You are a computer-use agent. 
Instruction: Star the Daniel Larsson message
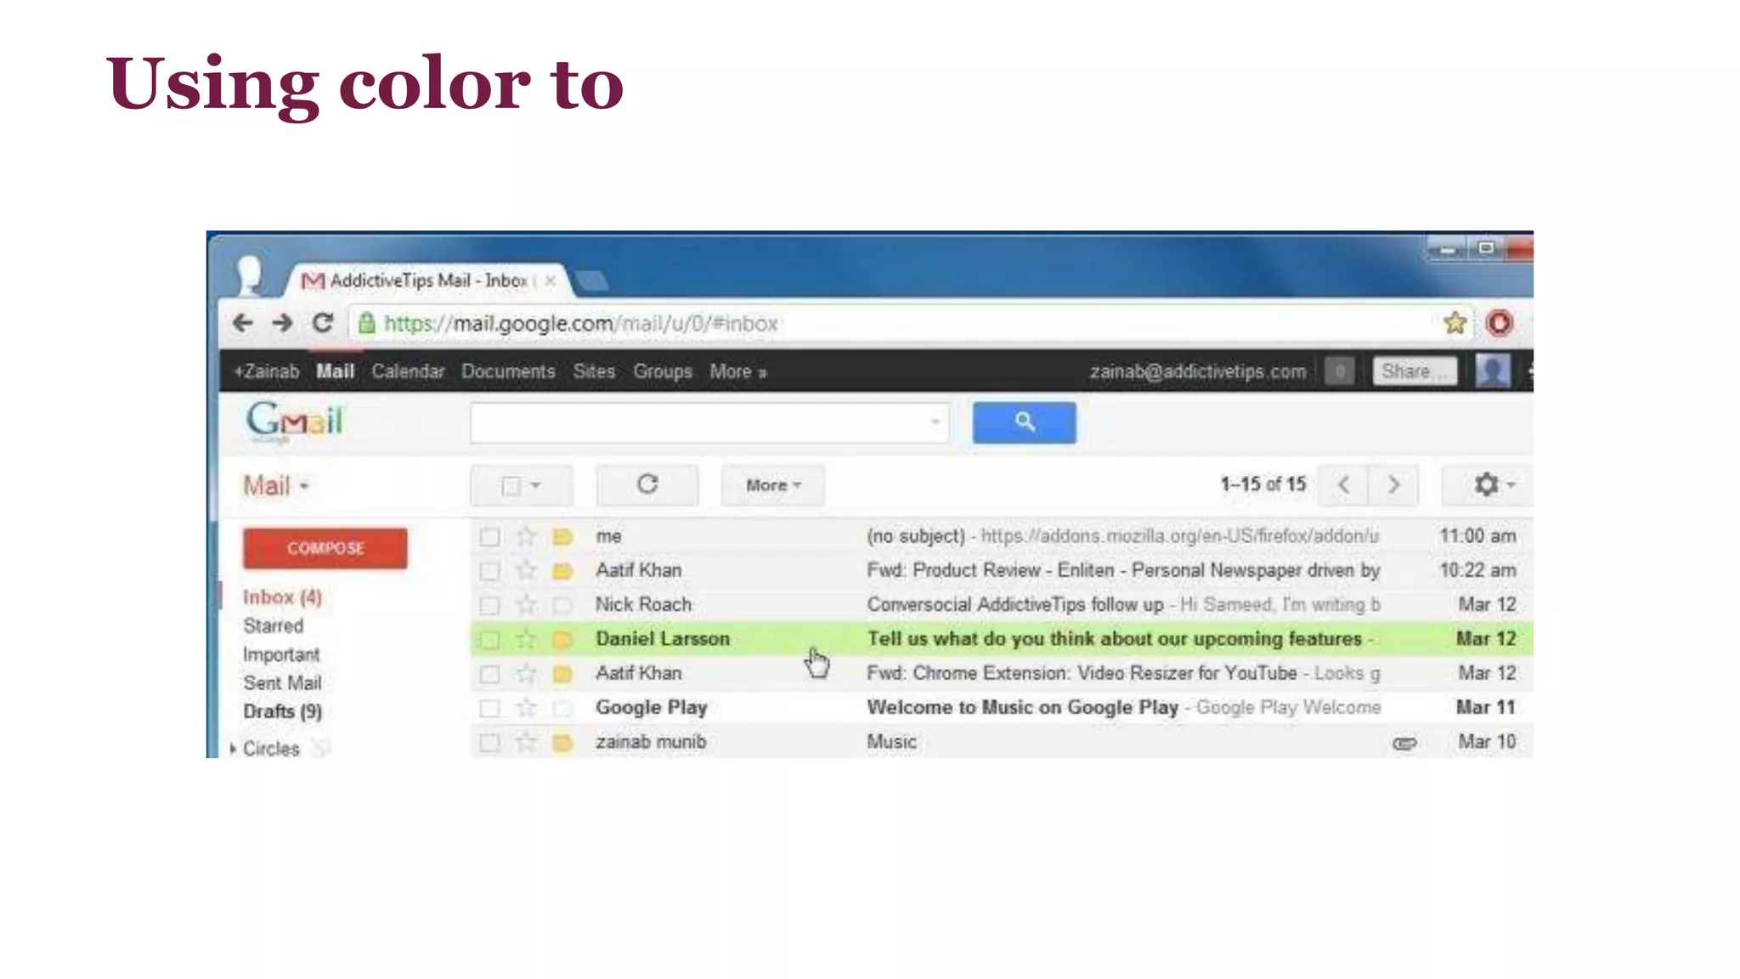(x=526, y=639)
